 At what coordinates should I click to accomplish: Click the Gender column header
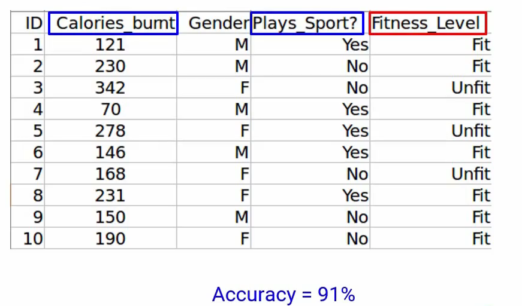(x=218, y=23)
